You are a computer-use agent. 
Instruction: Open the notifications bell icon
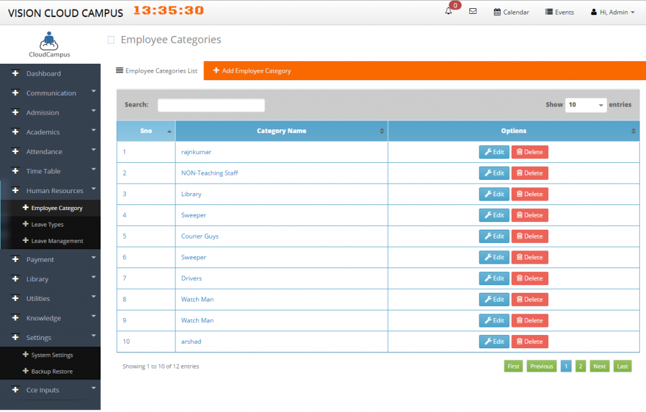(x=448, y=11)
